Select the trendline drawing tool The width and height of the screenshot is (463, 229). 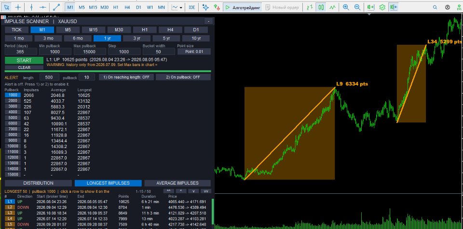pyautogui.click(x=56, y=7)
